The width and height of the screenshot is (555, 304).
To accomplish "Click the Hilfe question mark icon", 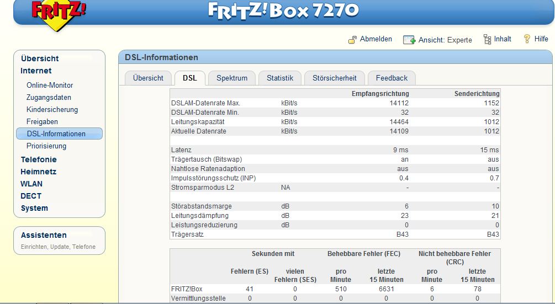I will tap(527, 39).
